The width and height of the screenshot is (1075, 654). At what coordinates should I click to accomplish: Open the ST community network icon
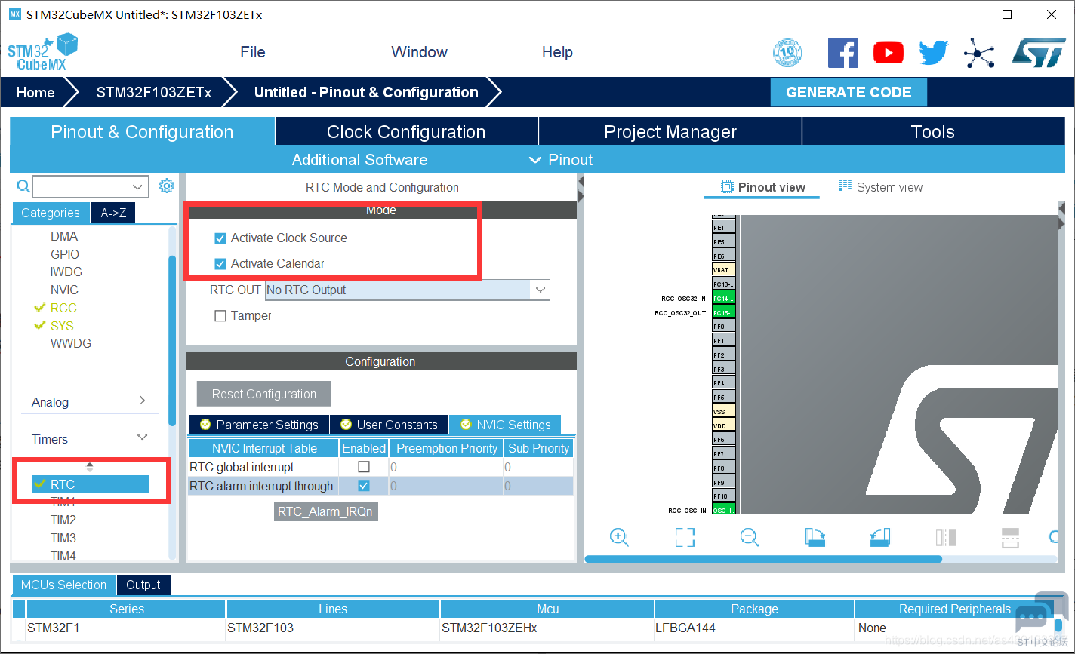click(x=979, y=53)
